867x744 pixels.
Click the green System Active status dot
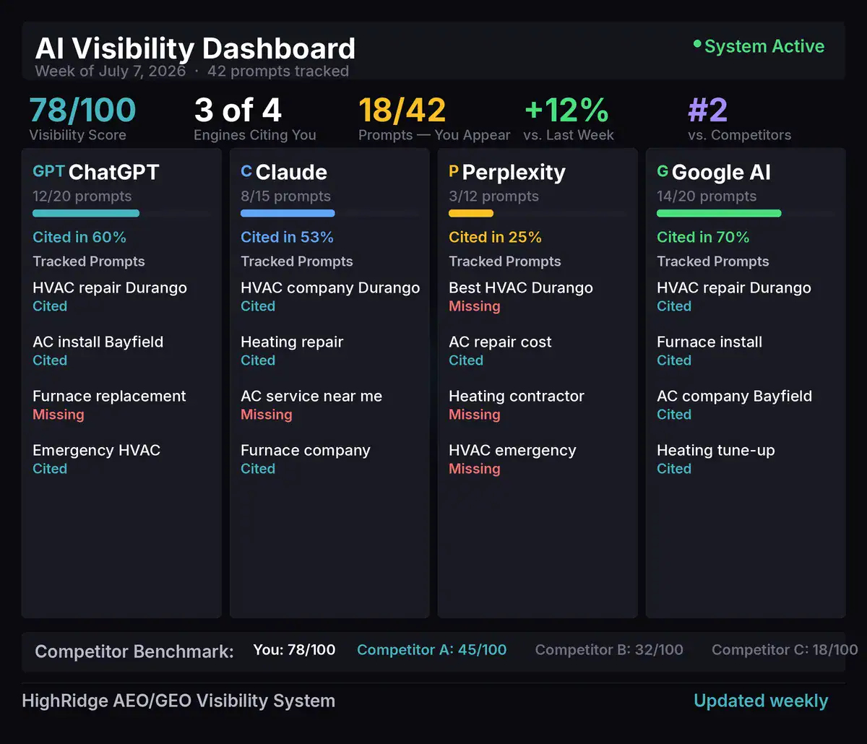pyautogui.click(x=697, y=45)
